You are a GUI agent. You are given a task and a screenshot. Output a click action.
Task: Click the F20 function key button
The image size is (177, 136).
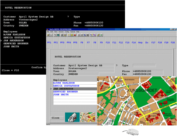[x=173, y=43]
